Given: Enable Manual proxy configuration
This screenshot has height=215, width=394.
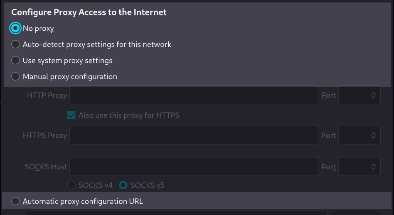Looking at the screenshot, I should coord(15,77).
